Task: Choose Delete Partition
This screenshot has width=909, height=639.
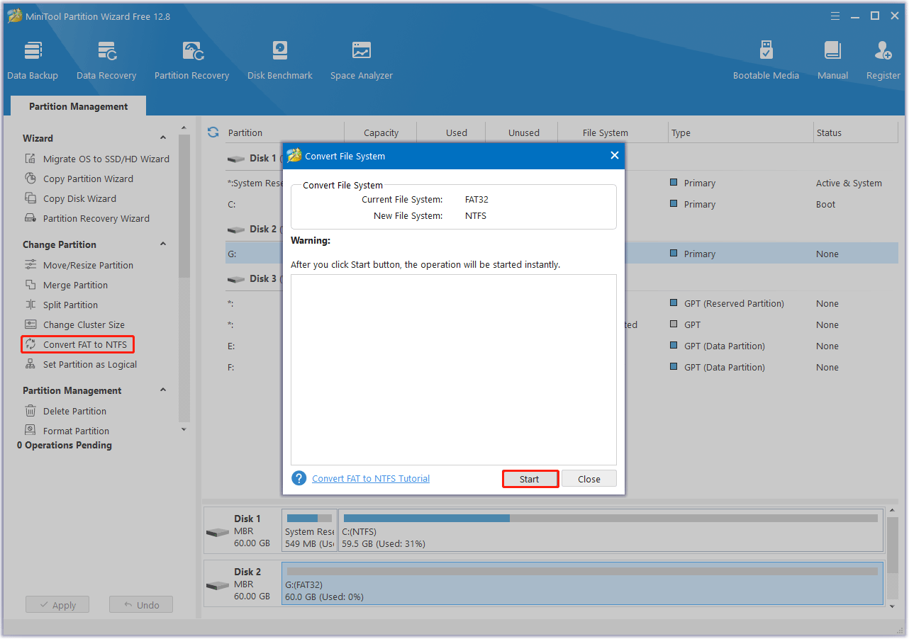Action: 66,411
